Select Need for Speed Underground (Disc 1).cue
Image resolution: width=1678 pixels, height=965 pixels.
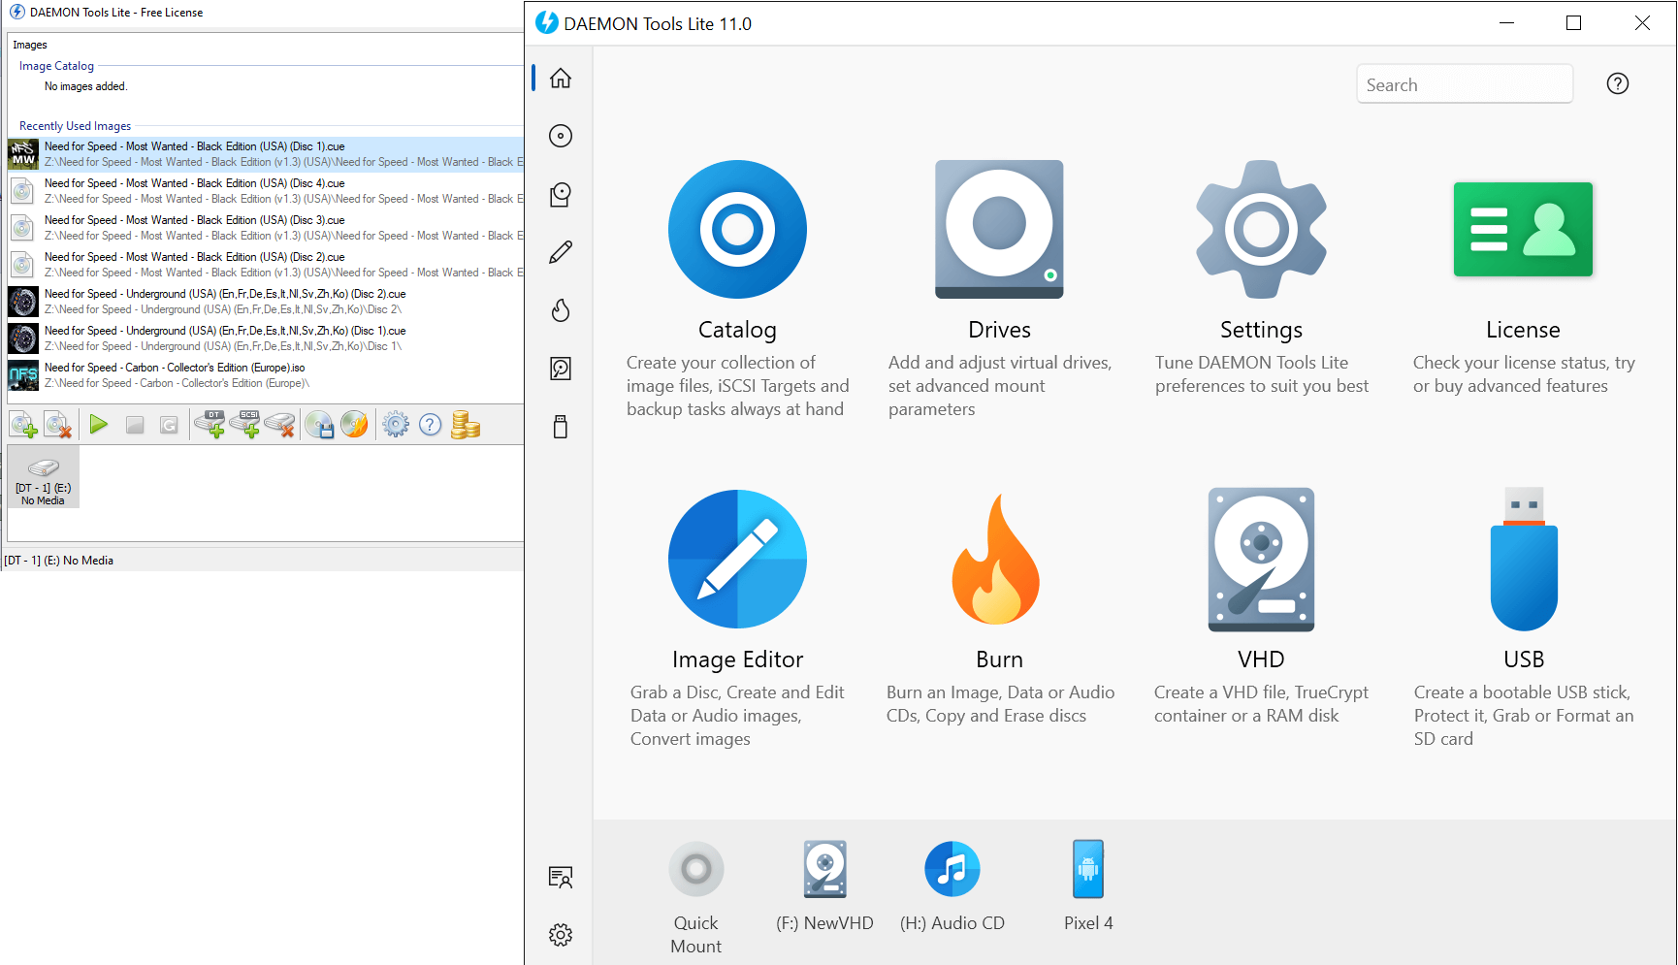(x=266, y=338)
